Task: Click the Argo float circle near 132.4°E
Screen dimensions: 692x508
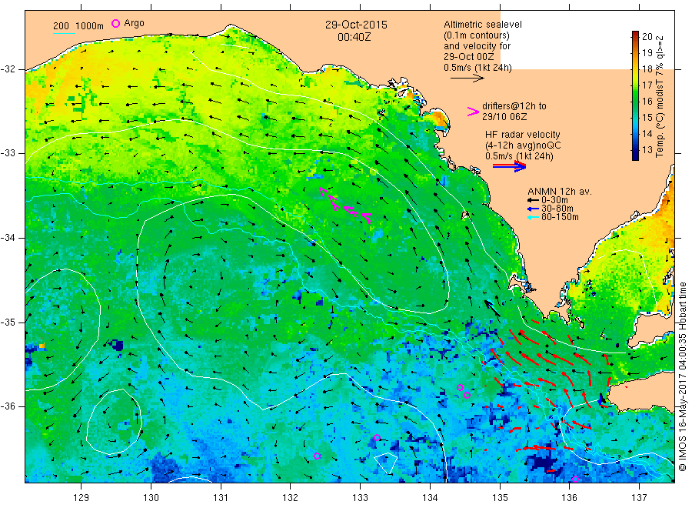Action: point(317,456)
